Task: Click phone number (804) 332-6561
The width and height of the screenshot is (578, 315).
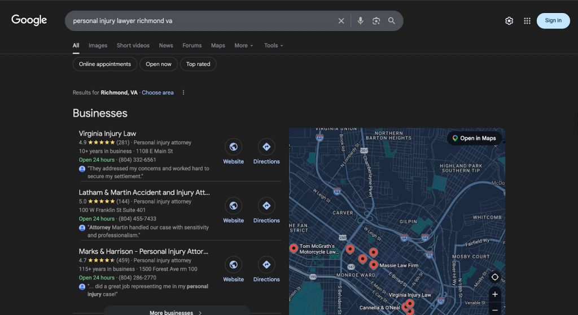Action: point(137,160)
